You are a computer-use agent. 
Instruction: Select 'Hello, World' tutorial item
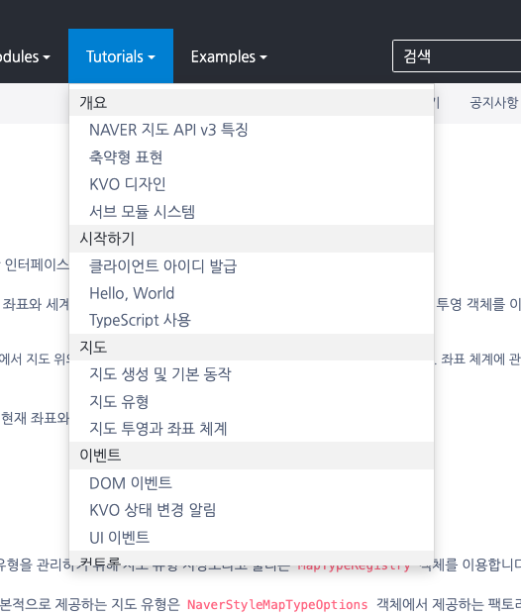[x=252, y=293]
